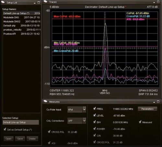Click the POWER value -74.46 dBm
Image resolution: width=162 pixels, height=147 pixels.
(119, 129)
